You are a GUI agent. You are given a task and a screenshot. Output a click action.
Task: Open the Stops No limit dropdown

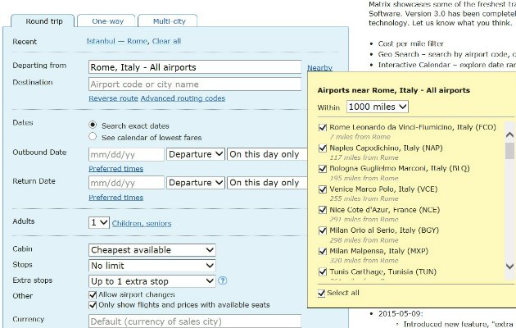[152, 266]
